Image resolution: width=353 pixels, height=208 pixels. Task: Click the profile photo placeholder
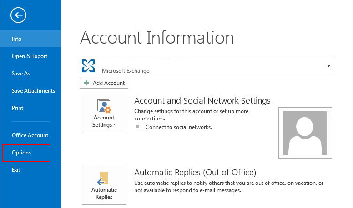click(305, 133)
